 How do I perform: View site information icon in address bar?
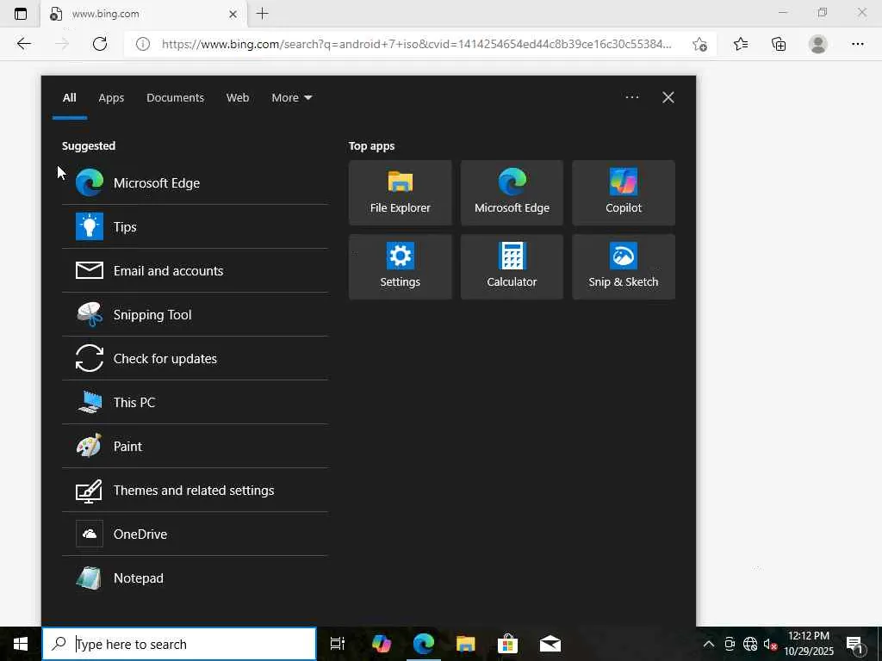click(143, 44)
